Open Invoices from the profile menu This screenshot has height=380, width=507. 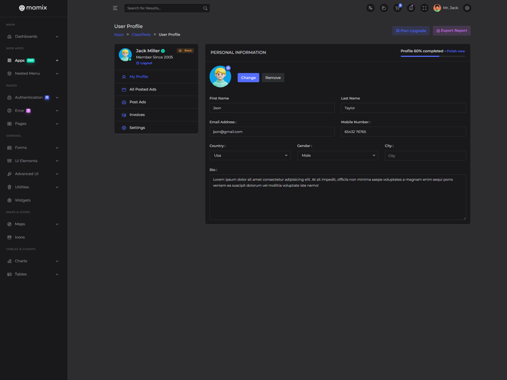pos(137,115)
